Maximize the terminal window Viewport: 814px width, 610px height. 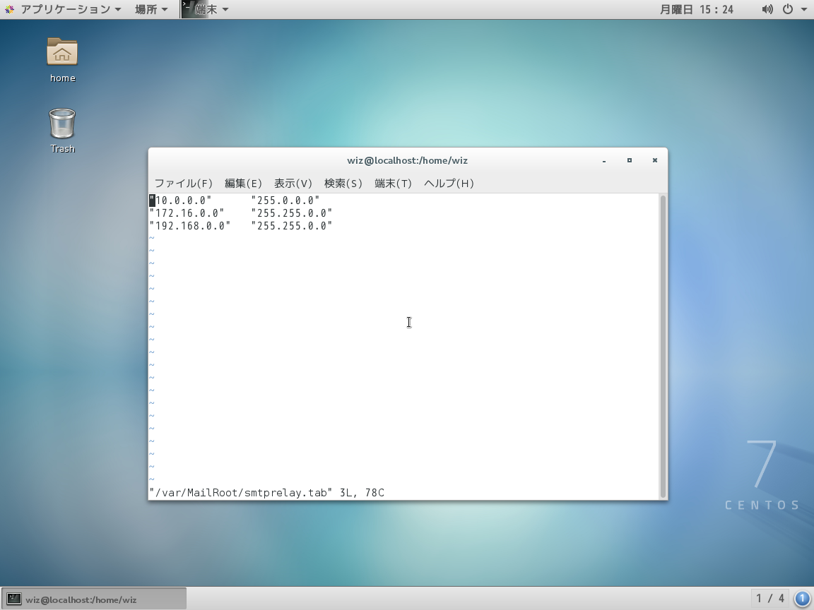coord(629,160)
